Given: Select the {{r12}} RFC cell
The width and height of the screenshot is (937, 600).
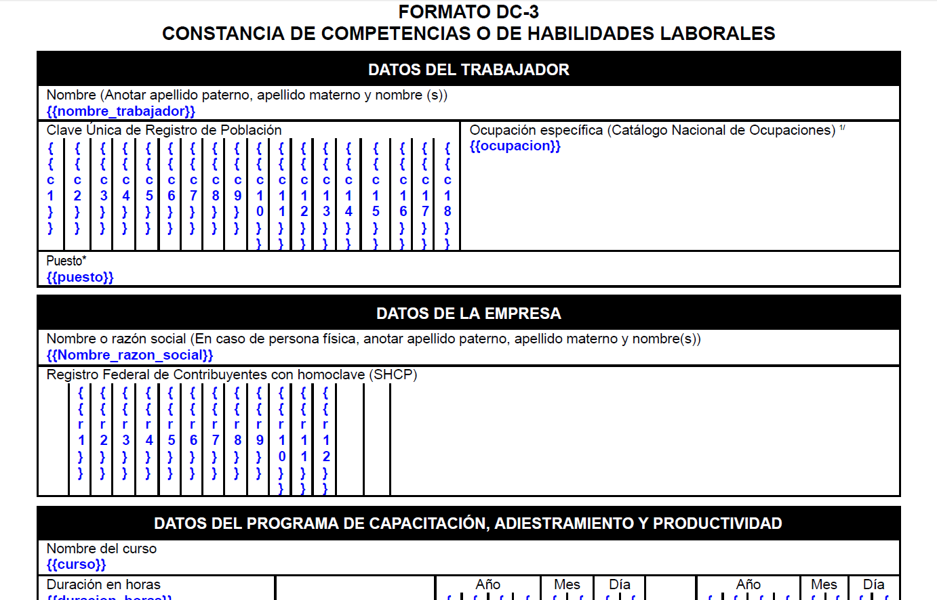Looking at the screenshot, I should [x=326, y=440].
